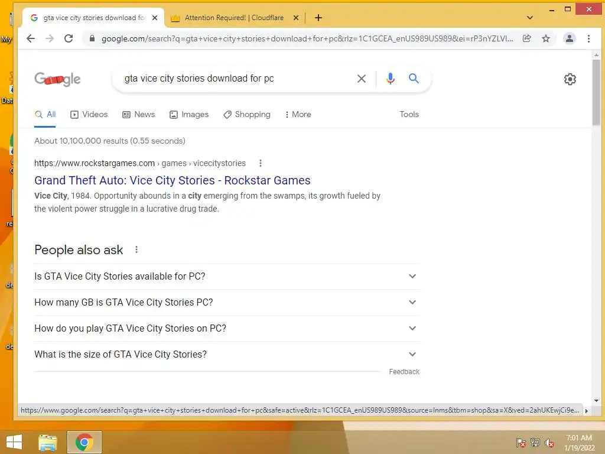Click the muted volume tray icon
The height and width of the screenshot is (454, 605).
(x=549, y=443)
